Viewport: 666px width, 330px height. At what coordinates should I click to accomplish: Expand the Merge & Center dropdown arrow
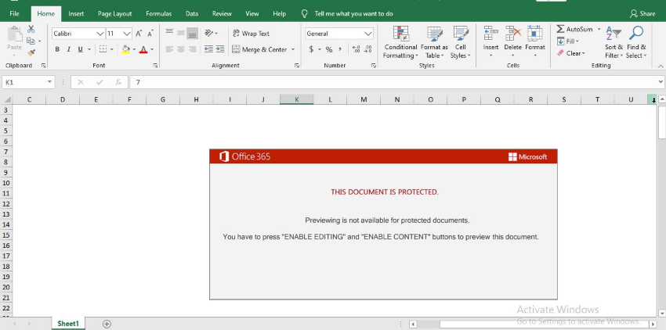pyautogui.click(x=293, y=49)
